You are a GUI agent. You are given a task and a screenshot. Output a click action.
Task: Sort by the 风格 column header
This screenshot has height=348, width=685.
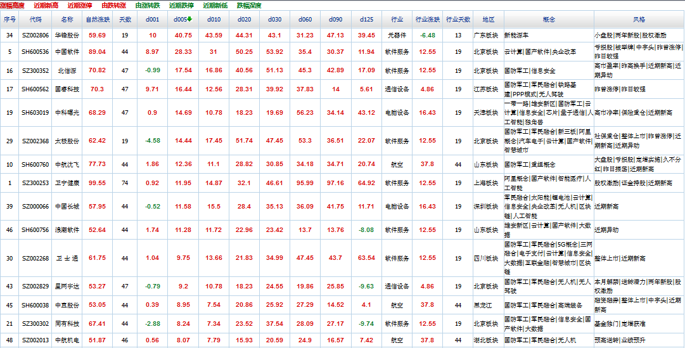point(639,20)
